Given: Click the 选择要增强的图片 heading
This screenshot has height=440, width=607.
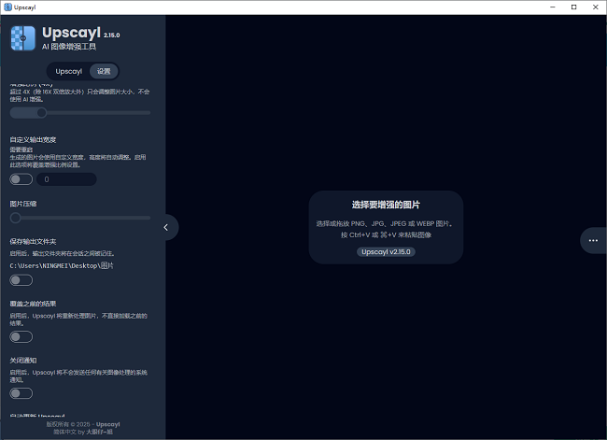Looking at the screenshot, I should point(386,205).
